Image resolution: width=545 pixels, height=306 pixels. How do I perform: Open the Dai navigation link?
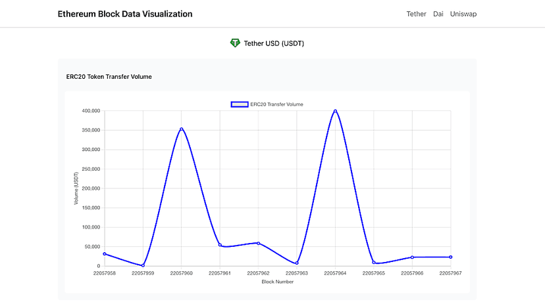438,14
